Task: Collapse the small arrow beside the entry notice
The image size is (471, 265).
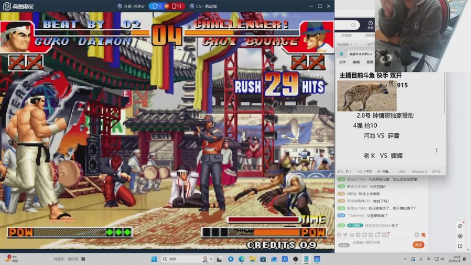Action: 424,224
